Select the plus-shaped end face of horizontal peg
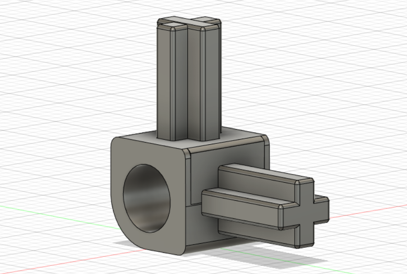Screen dimensions: 407x274 [306, 214]
